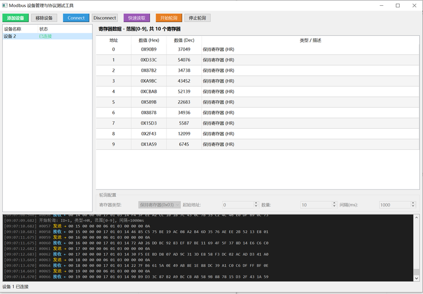Select hex cell 0X589B
Viewport: 423px width, 294px height.
(x=149, y=102)
